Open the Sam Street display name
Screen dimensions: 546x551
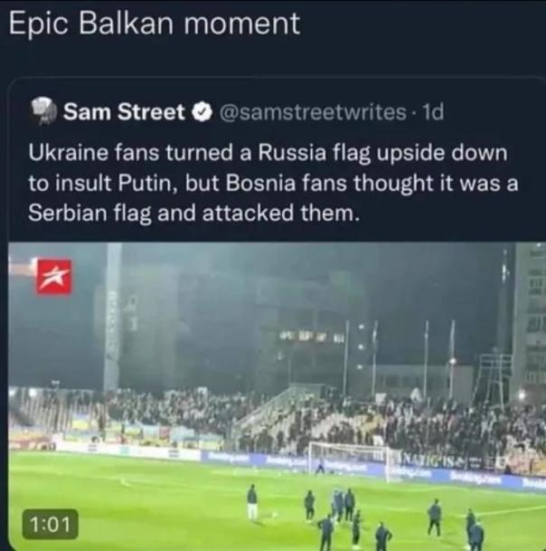(x=125, y=112)
